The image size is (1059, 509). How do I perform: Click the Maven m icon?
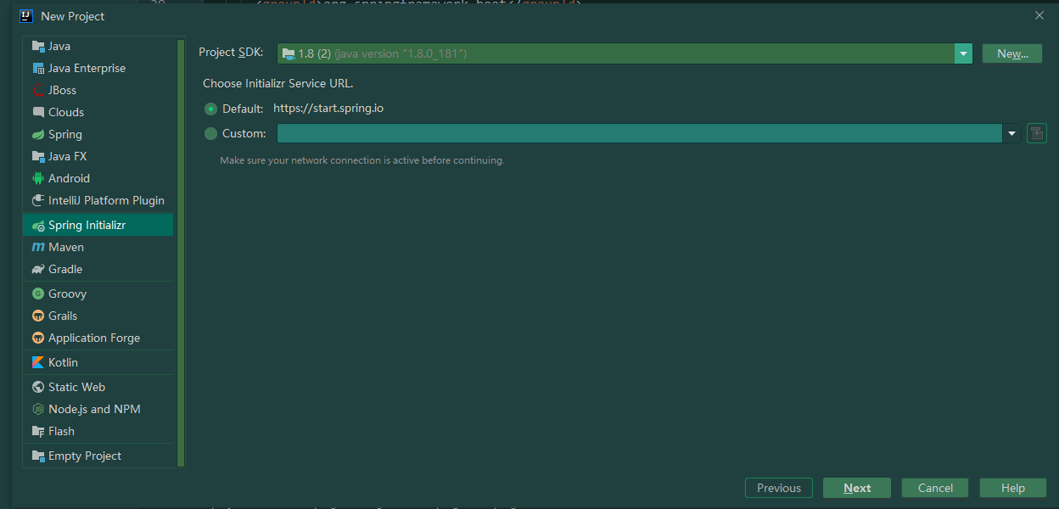tap(38, 247)
